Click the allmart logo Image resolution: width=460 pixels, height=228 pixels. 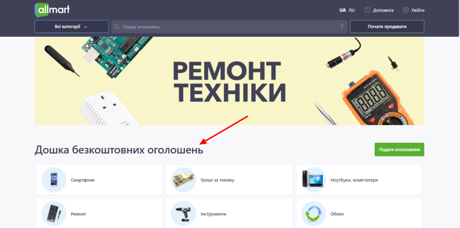point(52,10)
